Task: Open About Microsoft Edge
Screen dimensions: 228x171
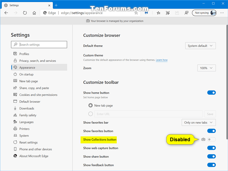Action: pyautogui.click(x=39, y=156)
